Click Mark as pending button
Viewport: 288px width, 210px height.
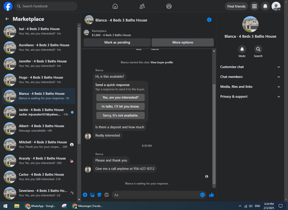(117, 43)
